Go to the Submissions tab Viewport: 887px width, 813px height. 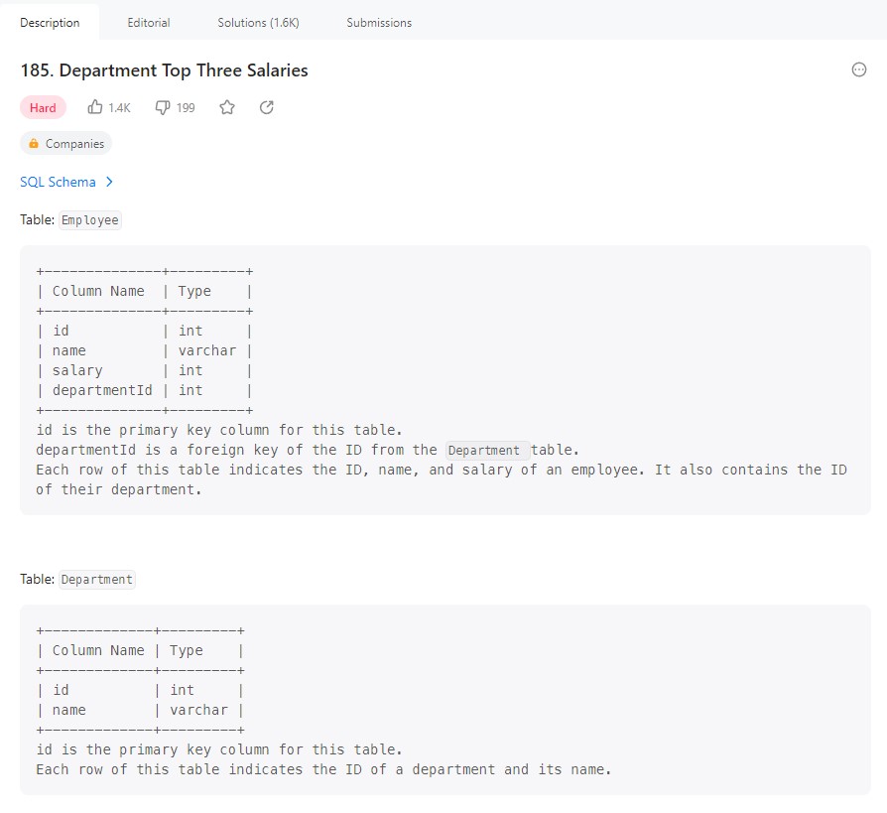(379, 22)
